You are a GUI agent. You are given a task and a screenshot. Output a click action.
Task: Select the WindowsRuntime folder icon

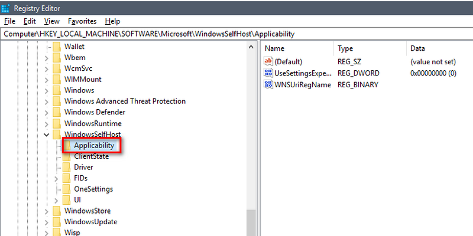[57, 123]
